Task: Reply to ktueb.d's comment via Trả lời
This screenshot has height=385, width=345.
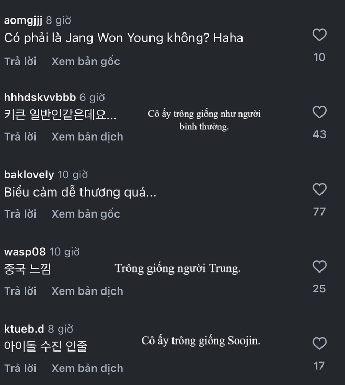Action: point(20,368)
